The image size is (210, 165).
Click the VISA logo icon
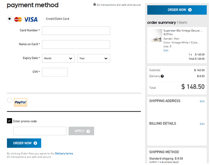pyautogui.click(x=31, y=19)
